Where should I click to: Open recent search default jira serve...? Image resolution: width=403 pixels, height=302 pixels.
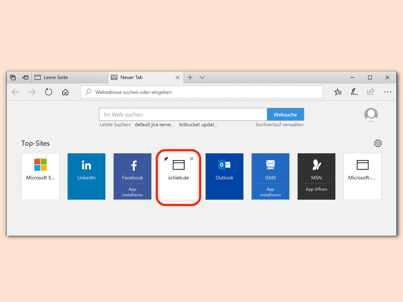[154, 124]
